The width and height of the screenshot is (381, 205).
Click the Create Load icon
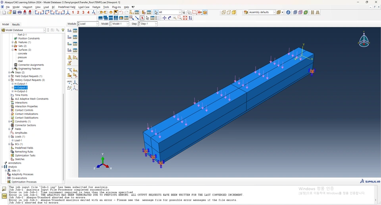[x=69, y=31]
